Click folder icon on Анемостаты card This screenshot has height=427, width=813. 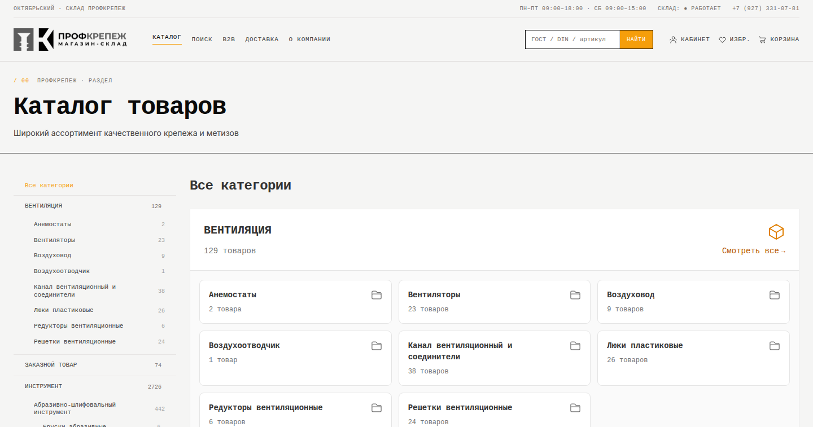click(x=377, y=295)
